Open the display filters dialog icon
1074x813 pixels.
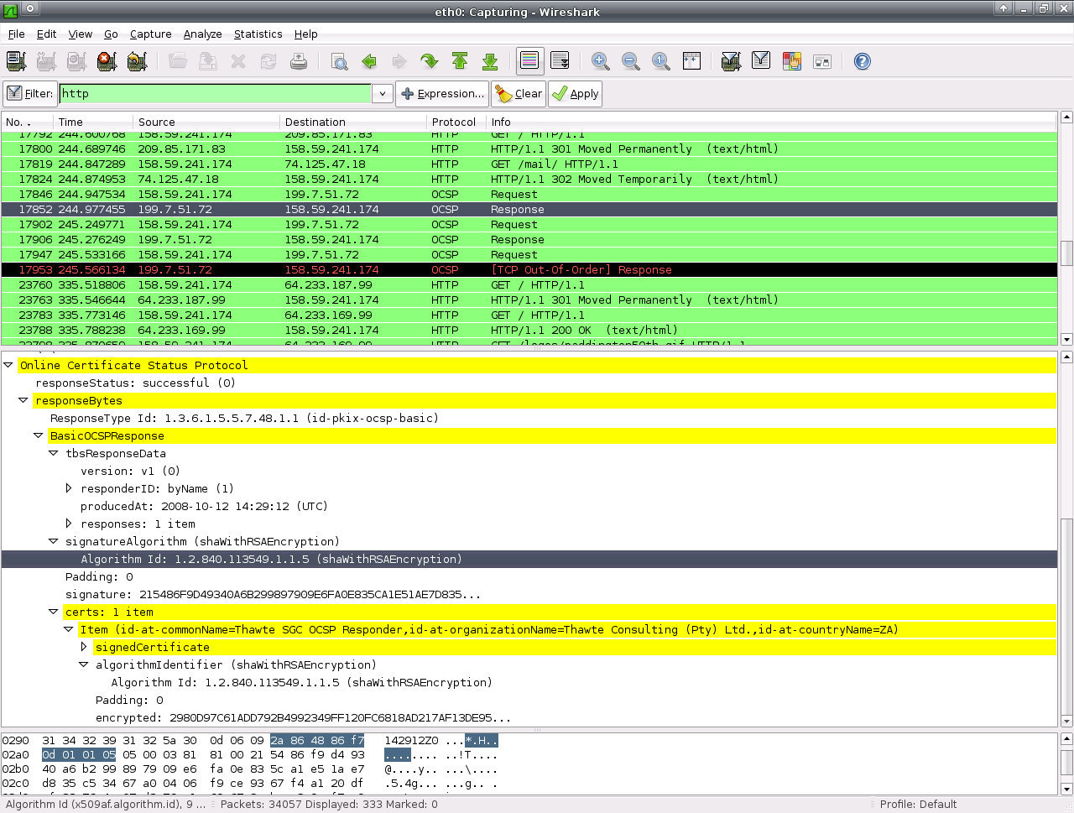(x=761, y=61)
